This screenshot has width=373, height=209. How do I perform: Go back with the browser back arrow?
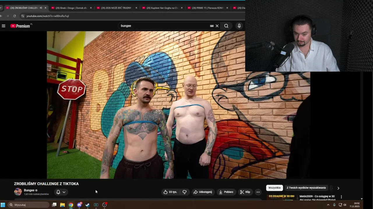coord(1,16)
